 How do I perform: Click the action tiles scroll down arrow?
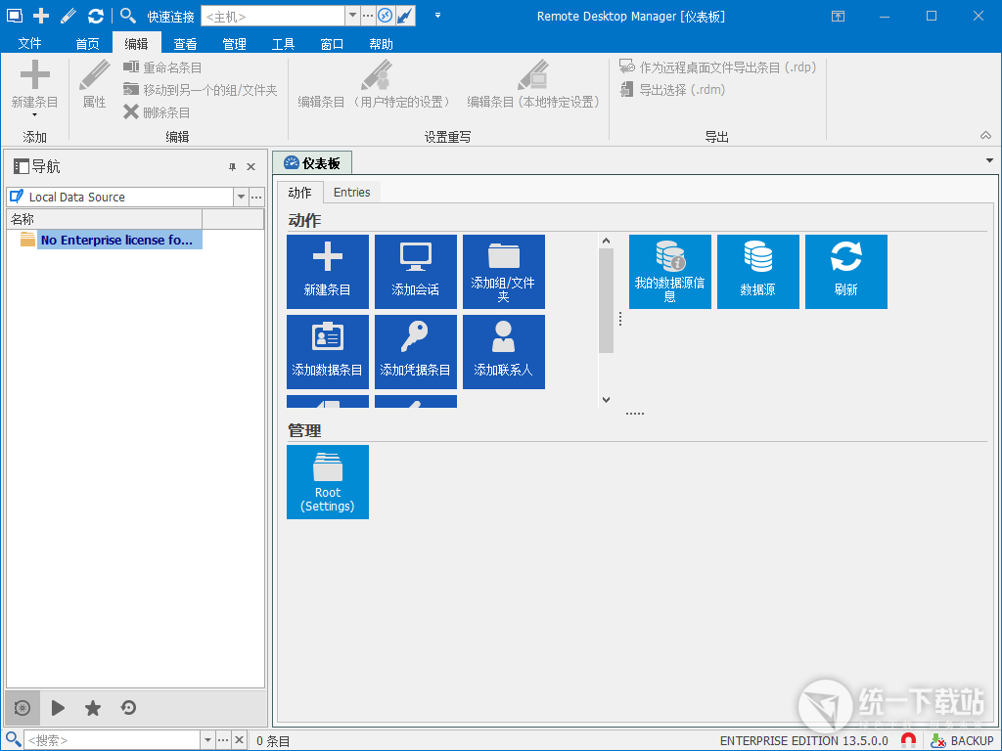(606, 400)
